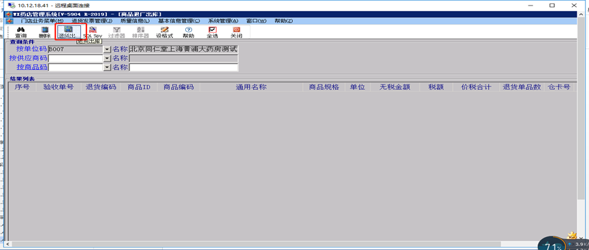Open the 系统管理 menu
The width and height of the screenshot is (589, 250).
[x=223, y=20]
